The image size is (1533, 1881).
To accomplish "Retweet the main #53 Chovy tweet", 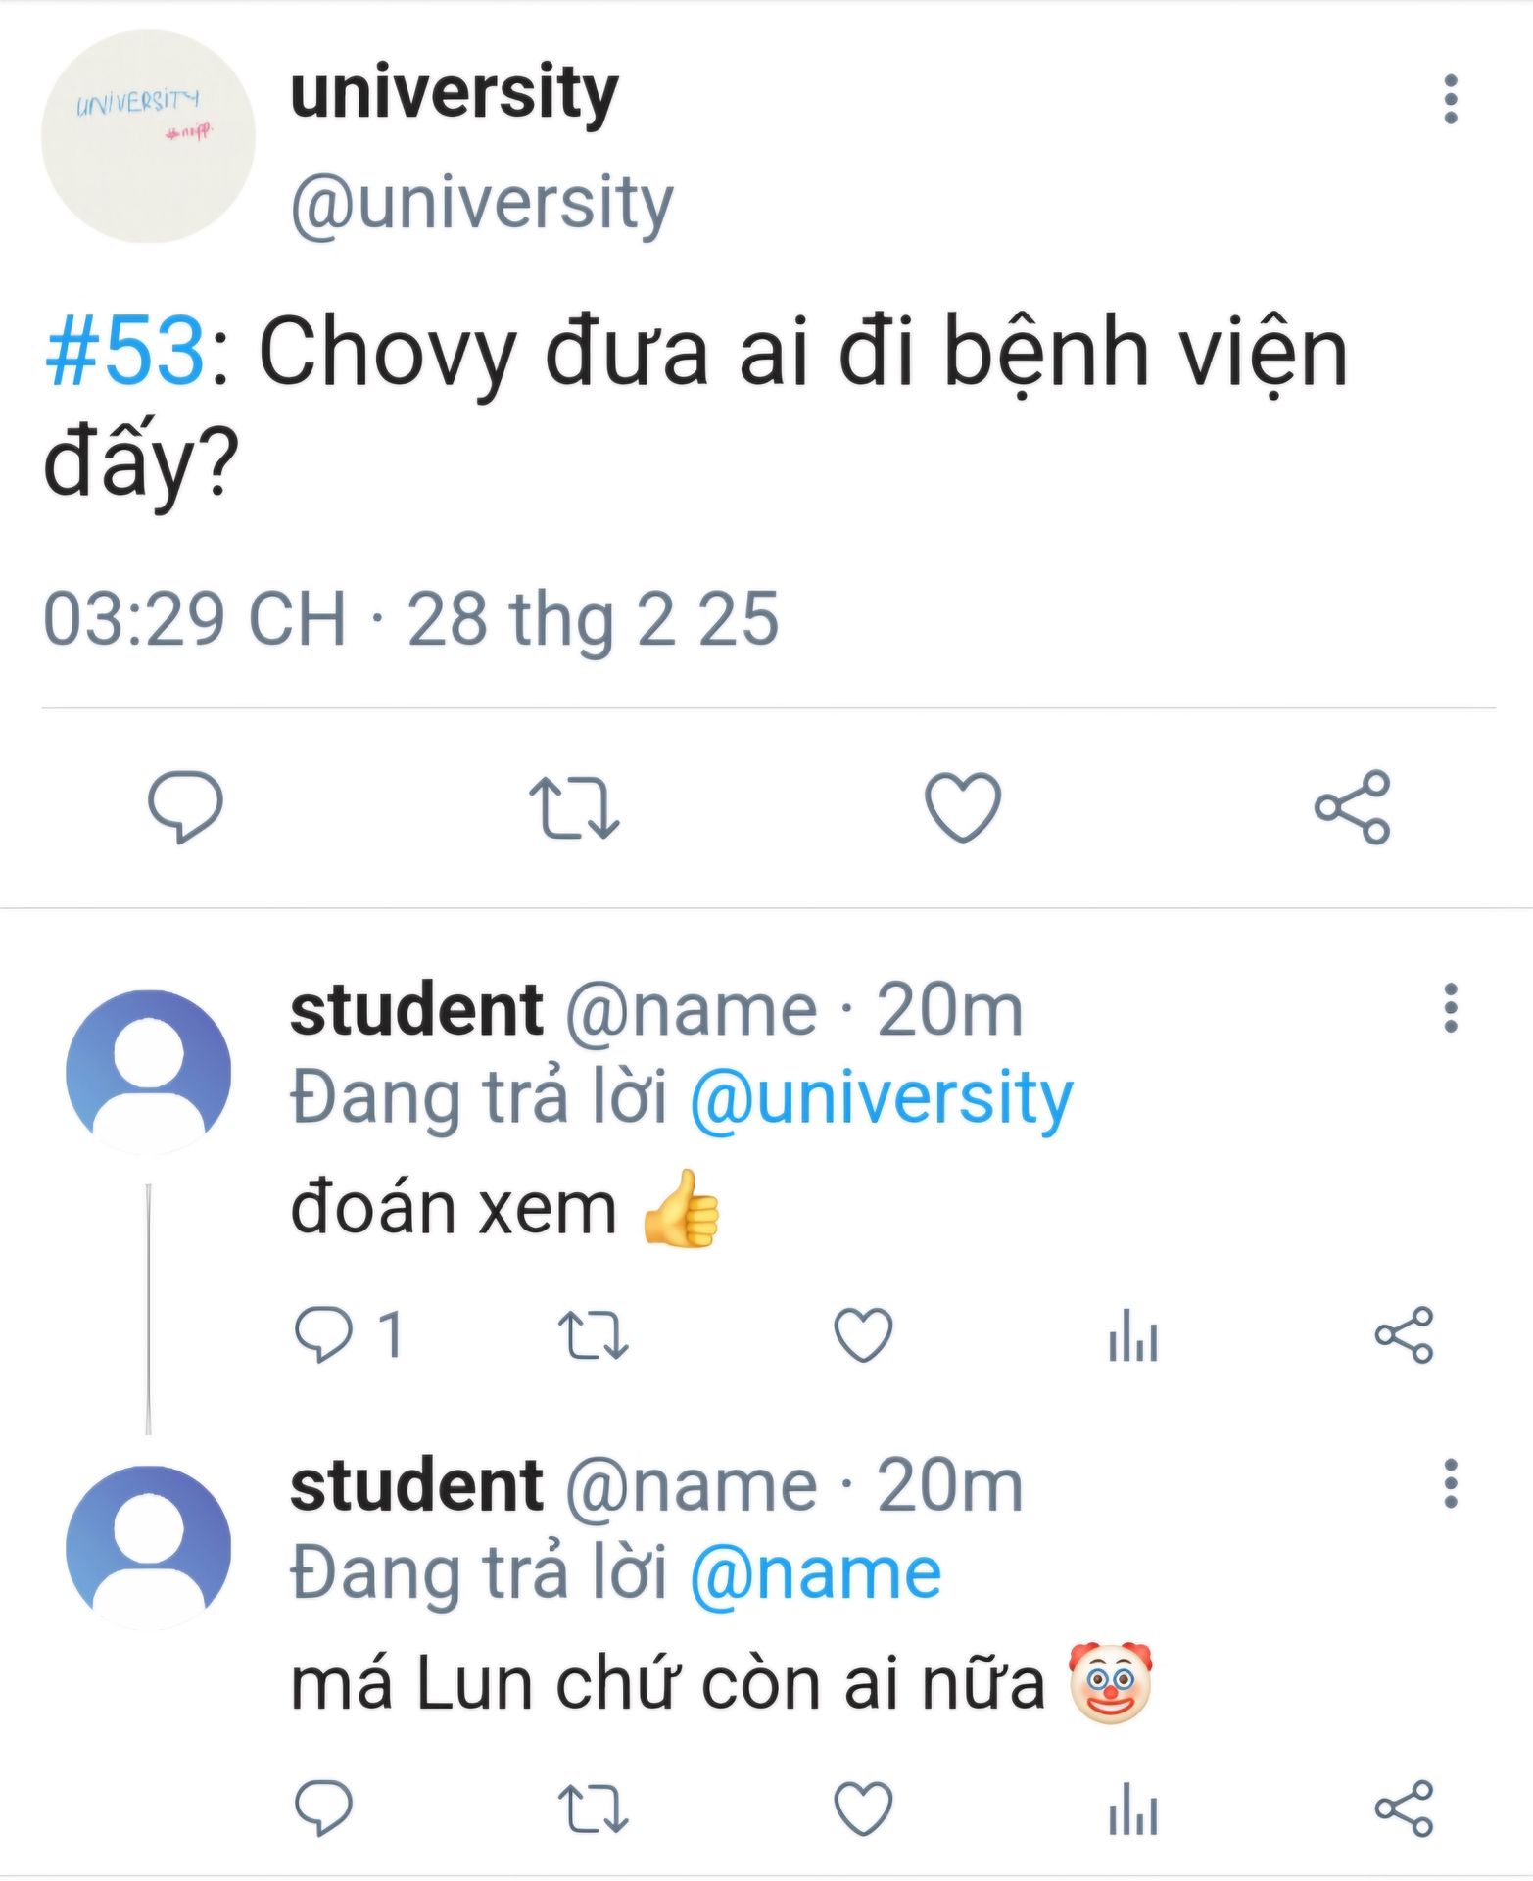I will (x=574, y=807).
